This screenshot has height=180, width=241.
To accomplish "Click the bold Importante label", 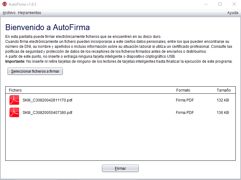I will [x=15, y=61].
